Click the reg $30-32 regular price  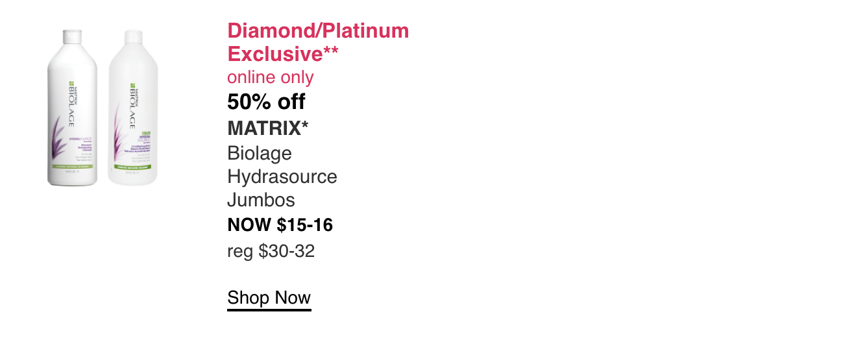(271, 250)
